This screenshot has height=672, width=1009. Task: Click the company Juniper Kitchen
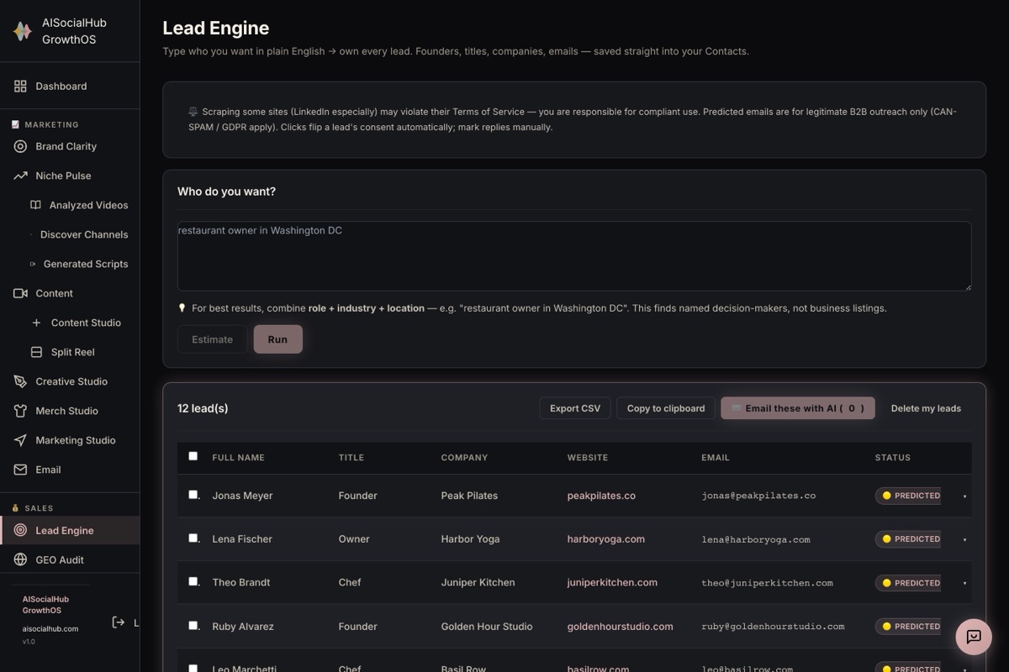pos(478,582)
